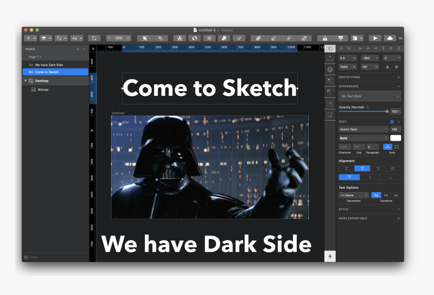
Task: Open the Insert menu with the plus toolbar item
Action: click(x=29, y=38)
